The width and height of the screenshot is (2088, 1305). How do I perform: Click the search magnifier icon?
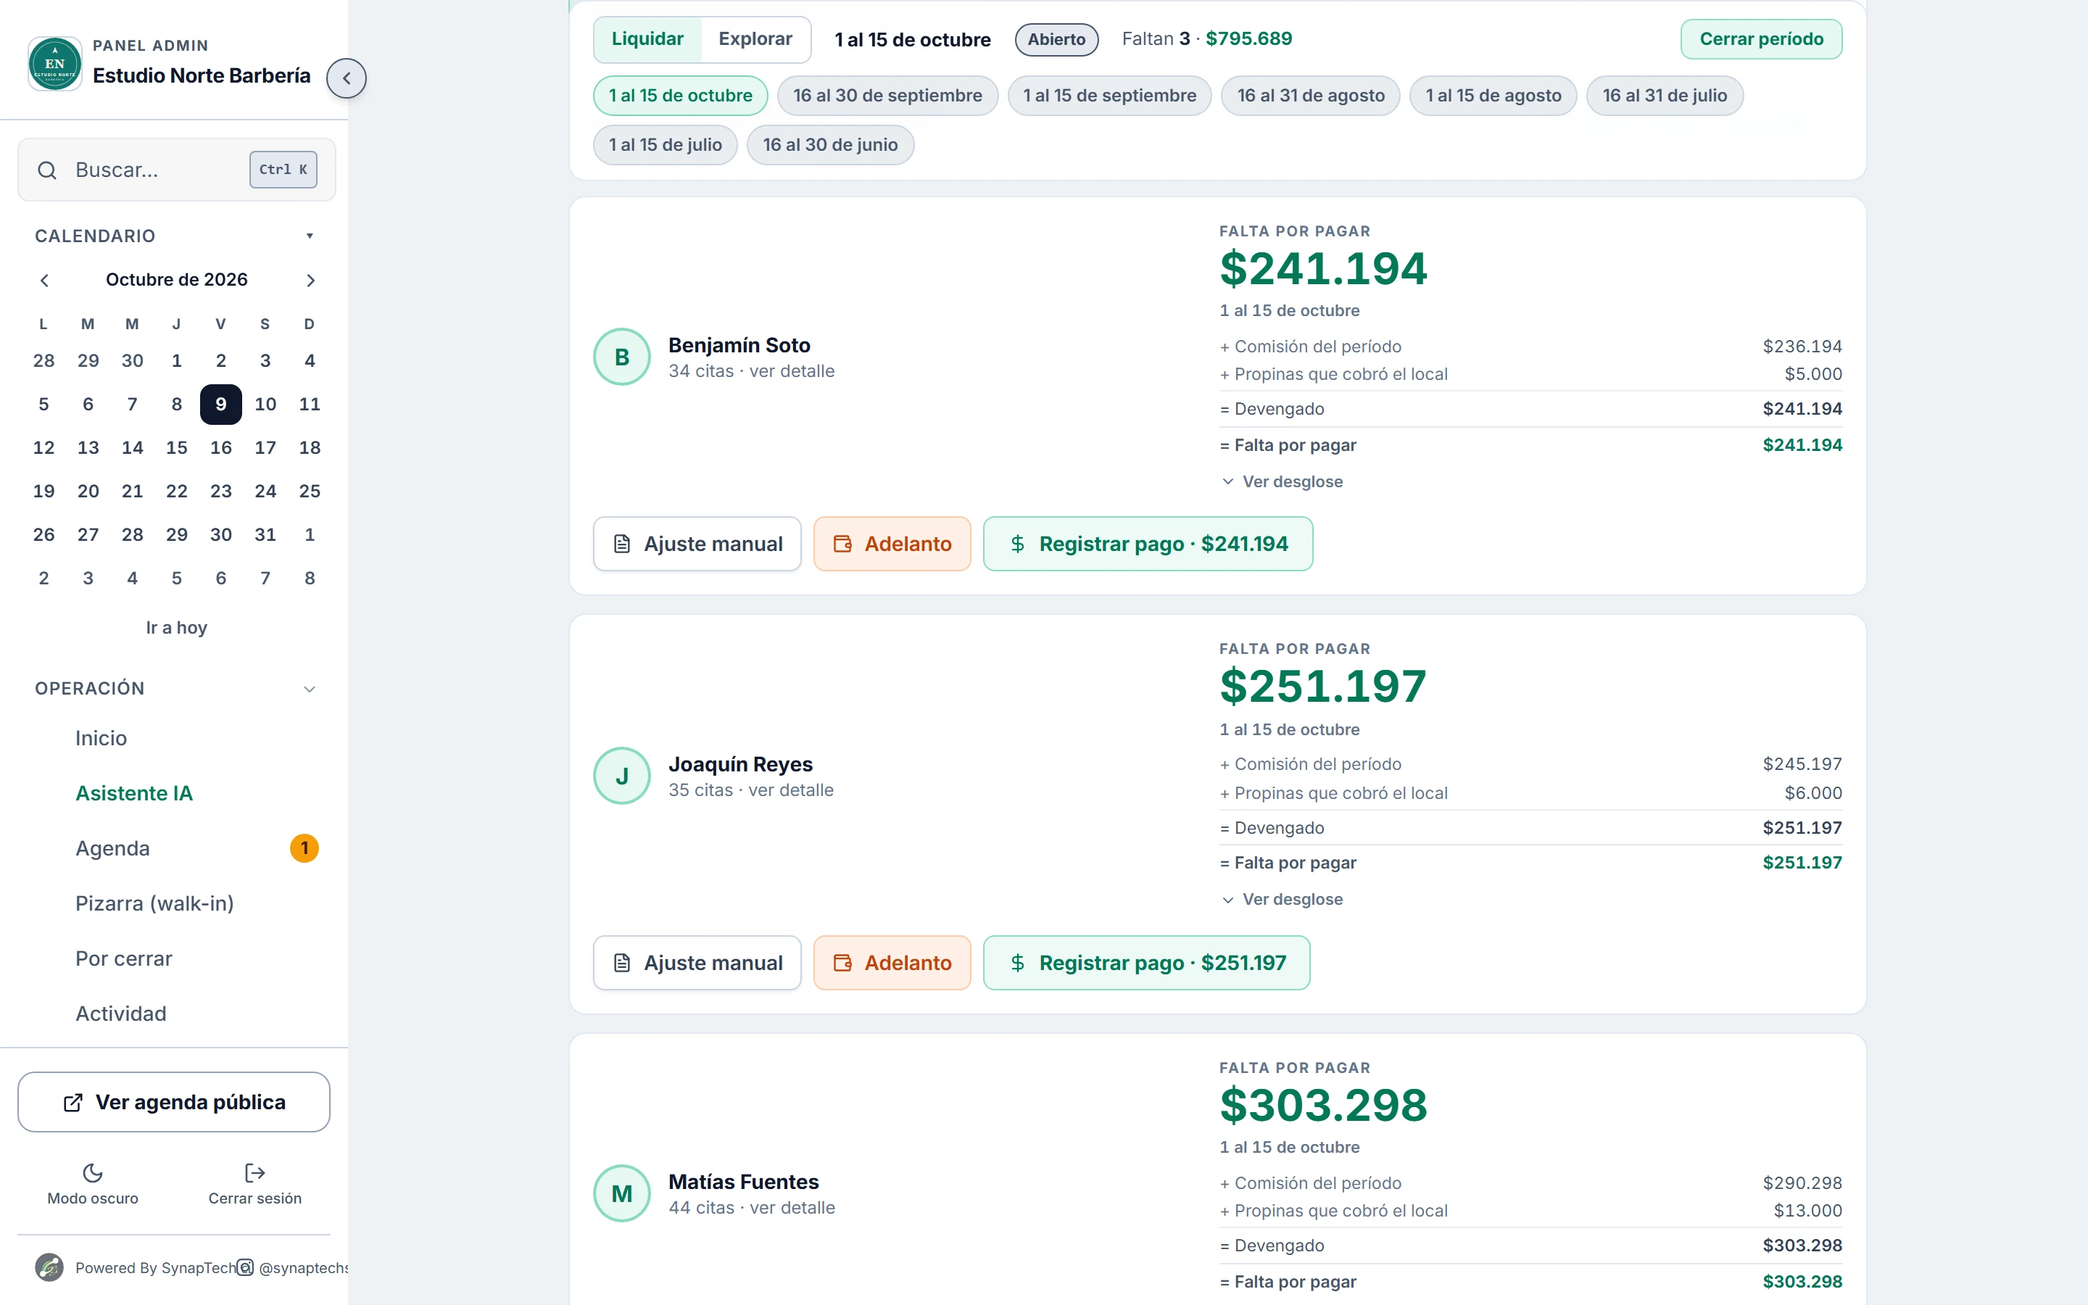[x=47, y=170]
